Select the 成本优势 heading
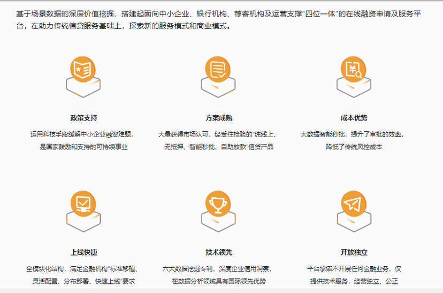Image resolution: width=443 pixels, height=293 pixels. pyautogui.click(x=354, y=118)
